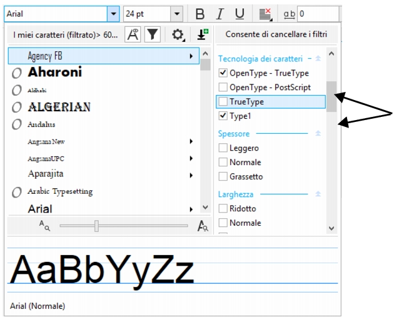Viewport: 394px width, 317px height.
Task: Click the get more fonts download icon
Action: (202, 35)
